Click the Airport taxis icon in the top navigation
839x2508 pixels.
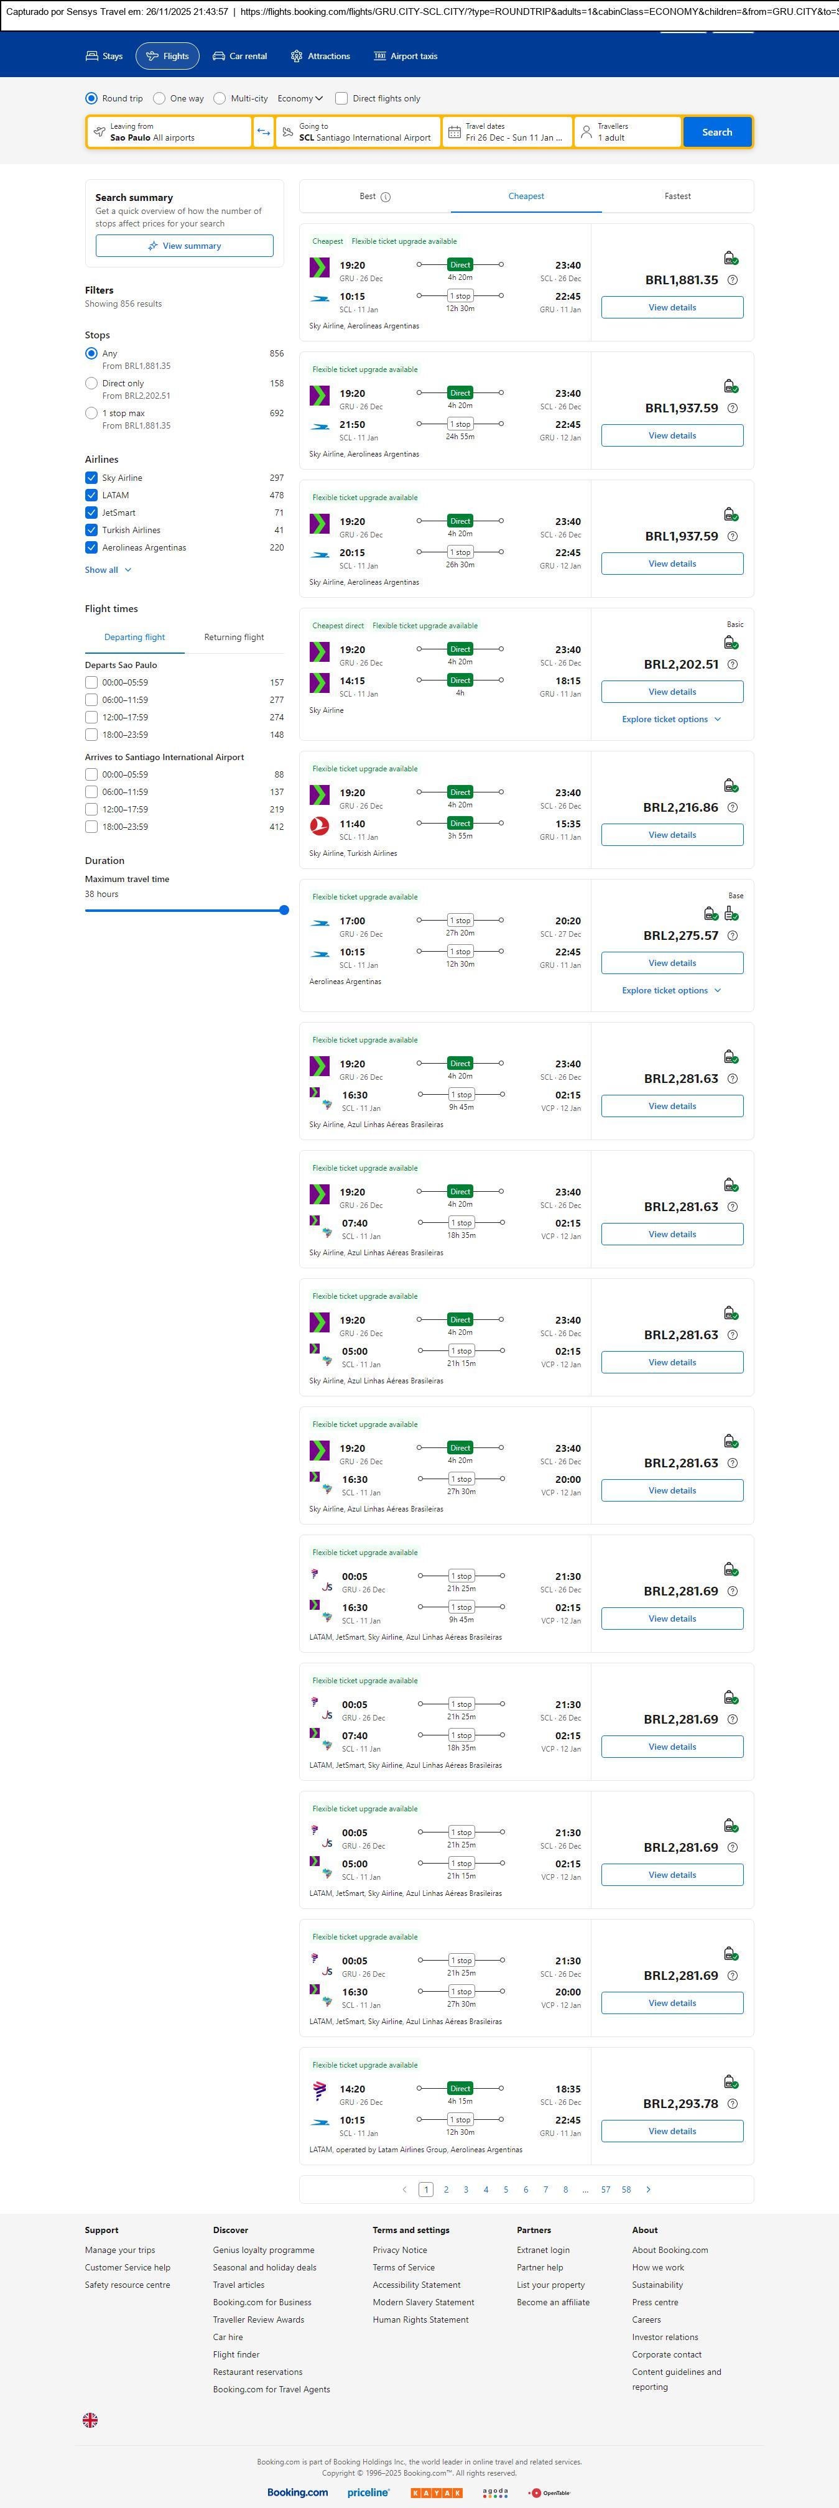pos(379,57)
